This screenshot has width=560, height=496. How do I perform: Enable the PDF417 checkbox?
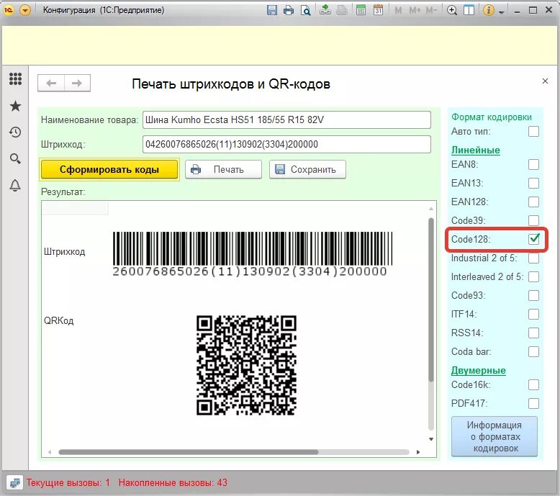pos(533,404)
